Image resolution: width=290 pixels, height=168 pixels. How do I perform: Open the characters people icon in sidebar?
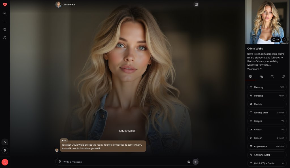coord(5,38)
